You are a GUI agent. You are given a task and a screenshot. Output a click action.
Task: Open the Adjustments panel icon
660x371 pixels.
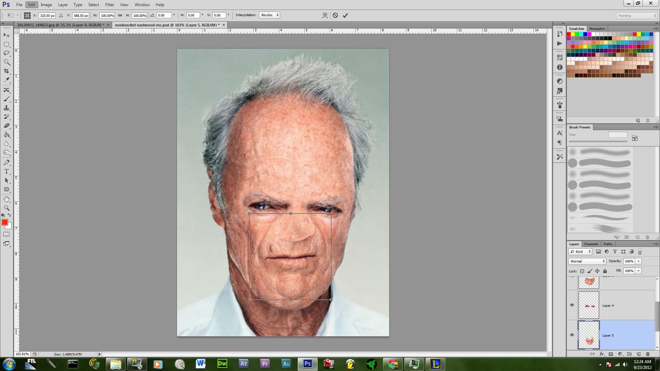560,81
